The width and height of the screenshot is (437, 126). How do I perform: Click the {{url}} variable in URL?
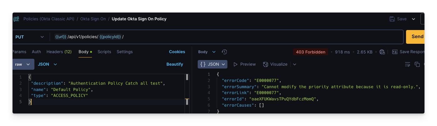click(x=60, y=37)
